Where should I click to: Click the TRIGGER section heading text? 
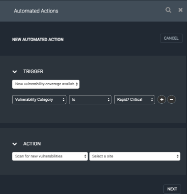pyautogui.click(x=33, y=72)
